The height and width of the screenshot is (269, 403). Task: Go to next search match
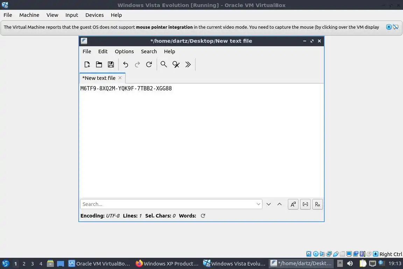[269, 204]
